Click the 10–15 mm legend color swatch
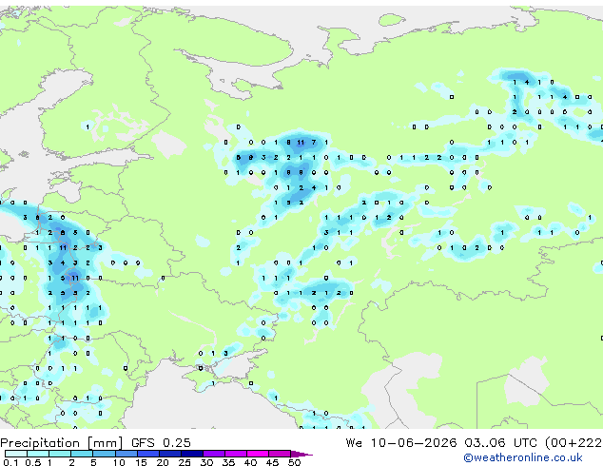 (126, 454)
